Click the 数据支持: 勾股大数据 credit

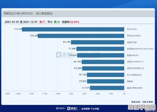click(x=142, y=102)
